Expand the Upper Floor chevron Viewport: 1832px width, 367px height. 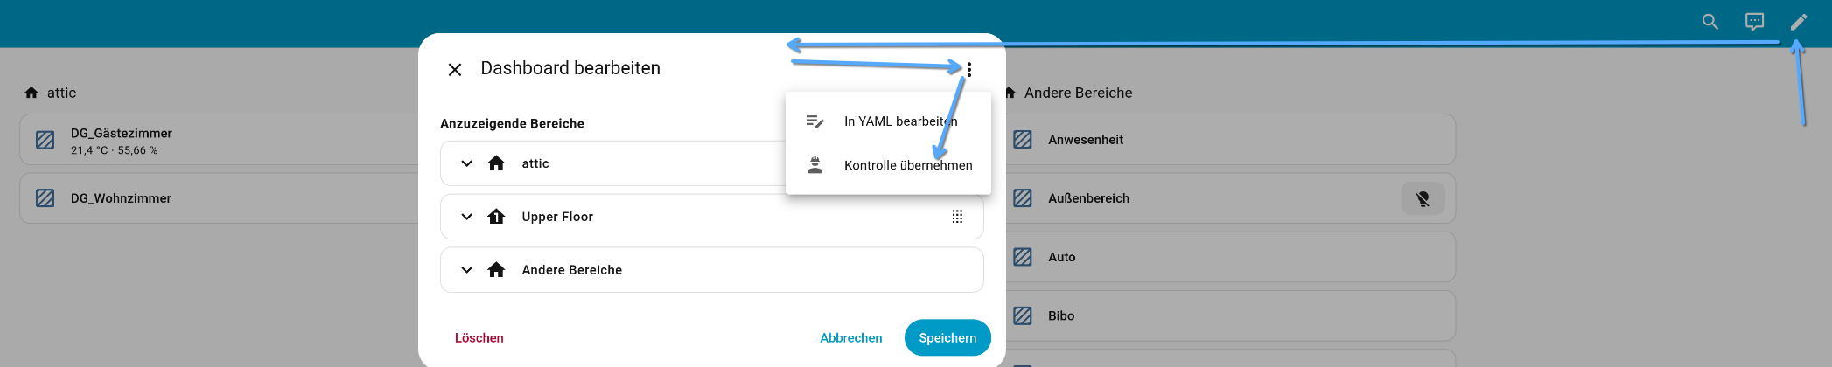[467, 217]
